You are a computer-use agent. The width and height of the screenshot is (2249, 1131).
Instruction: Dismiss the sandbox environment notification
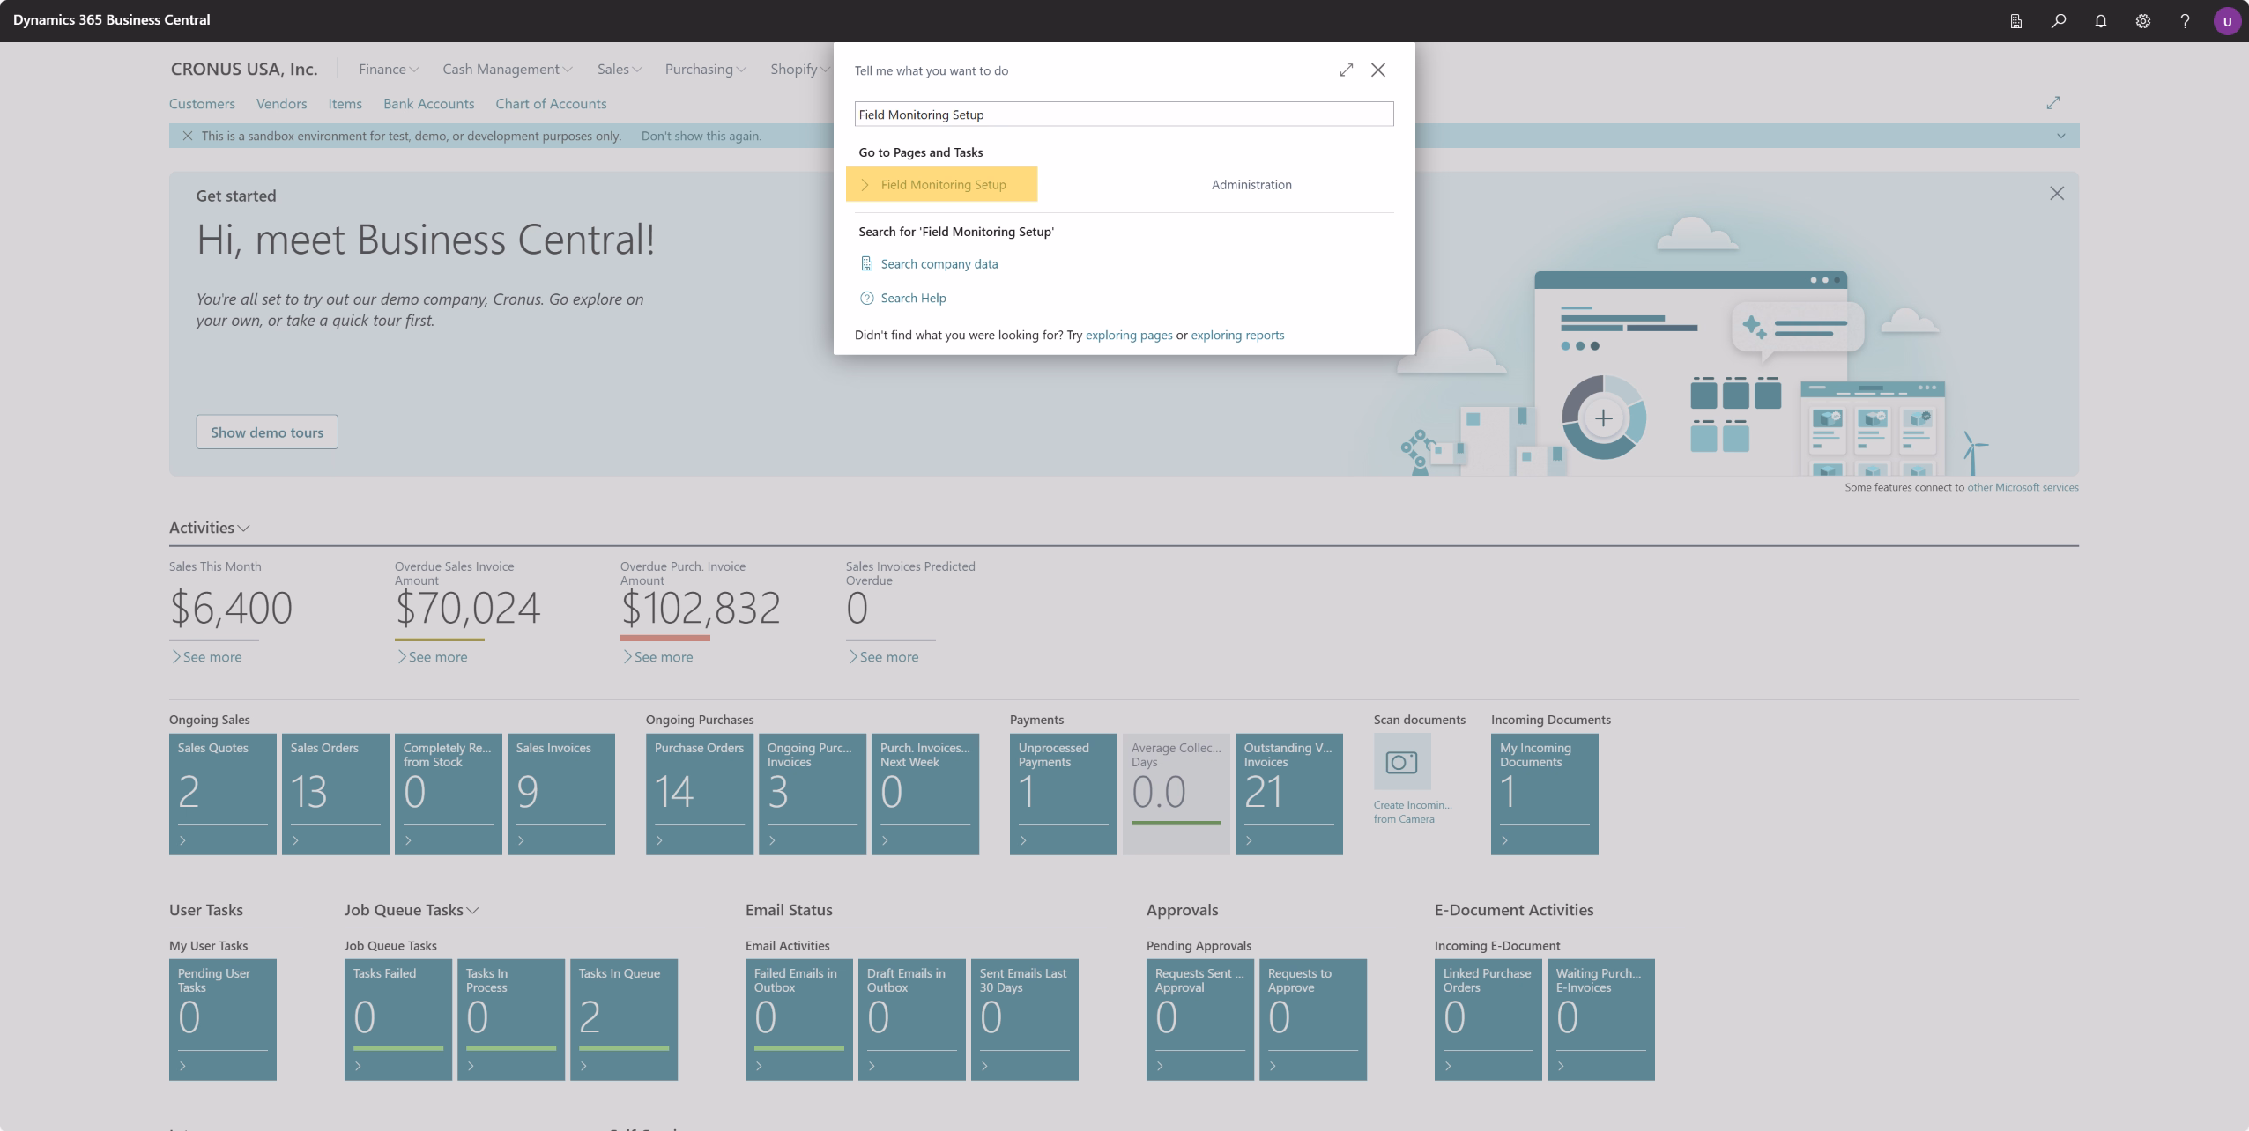click(187, 136)
